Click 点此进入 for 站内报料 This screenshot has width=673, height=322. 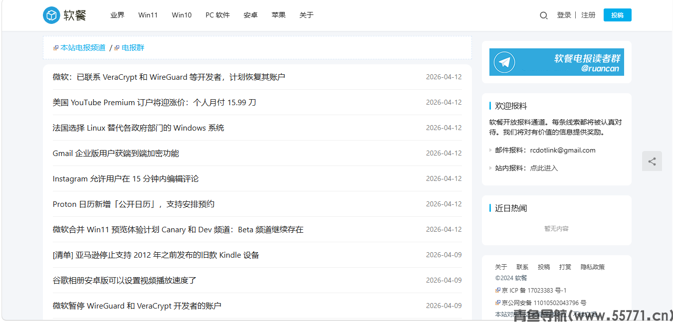point(544,168)
